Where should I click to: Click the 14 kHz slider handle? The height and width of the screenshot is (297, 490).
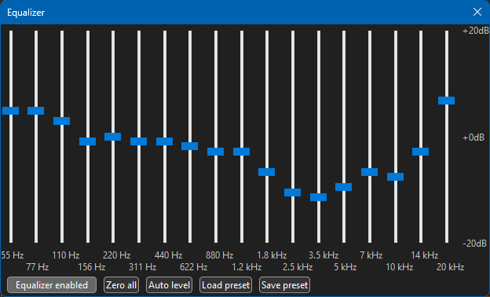(420, 152)
